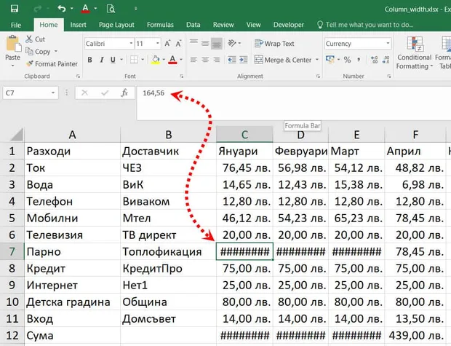Select row 7 header
Viewport: 451px width, 346px height.
click(12, 251)
